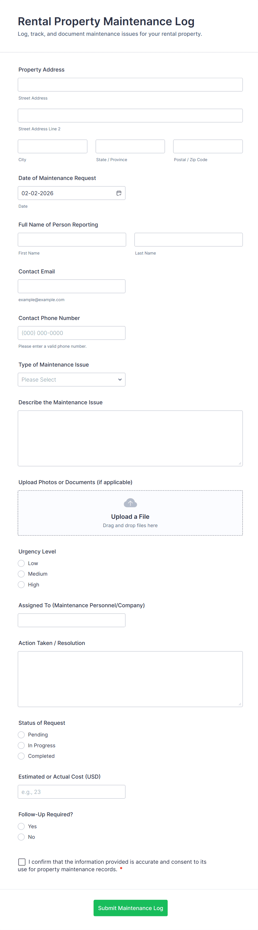Screen dimensions: 258x930
Task: Select Low urgency level
Action: pyautogui.click(x=21, y=563)
